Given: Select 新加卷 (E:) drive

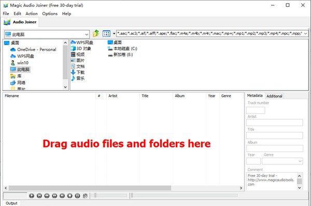Looking at the screenshot, I should pyautogui.click(x=120, y=54).
